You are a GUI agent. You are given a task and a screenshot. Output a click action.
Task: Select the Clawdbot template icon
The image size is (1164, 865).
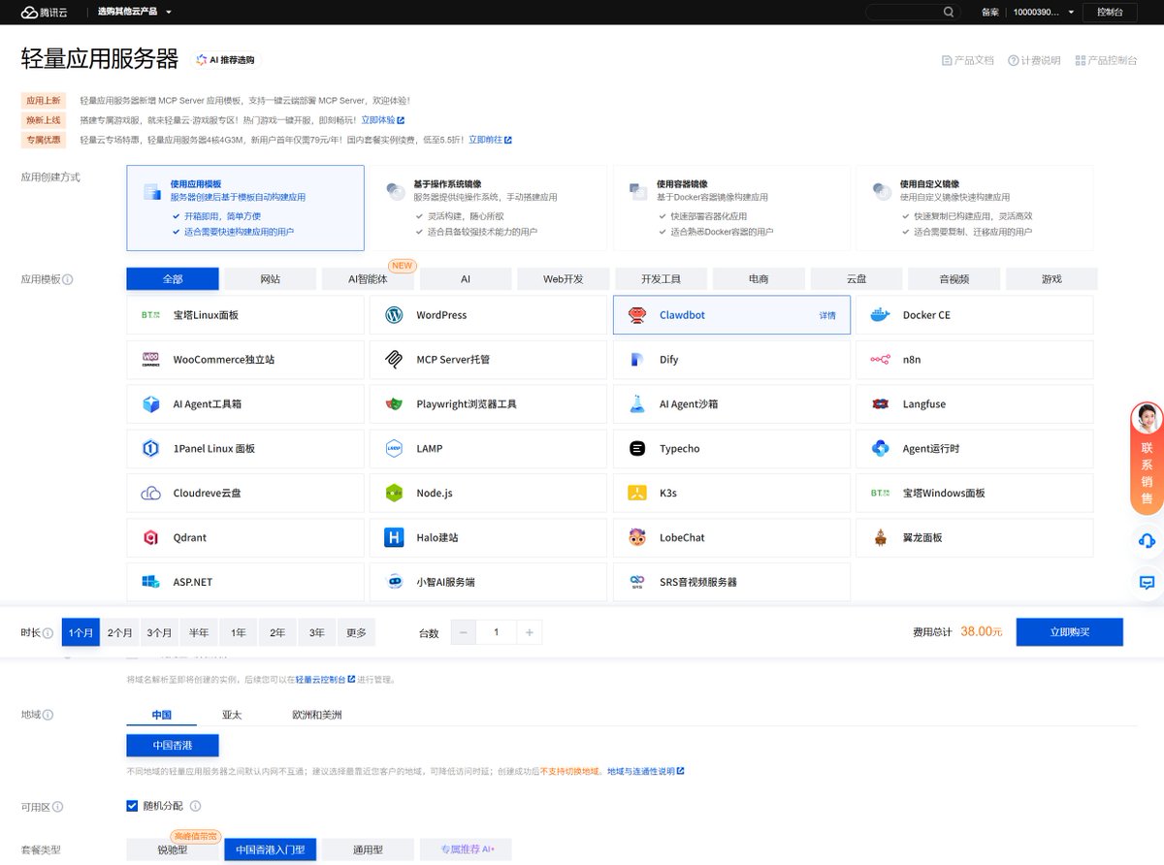637,315
